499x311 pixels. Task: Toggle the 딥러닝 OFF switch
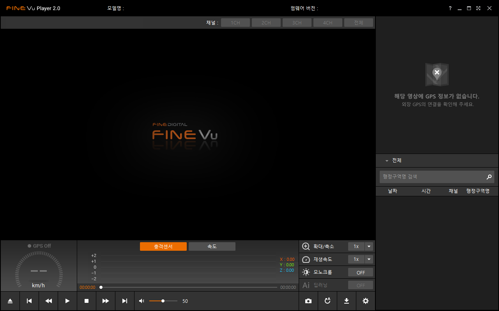point(360,285)
